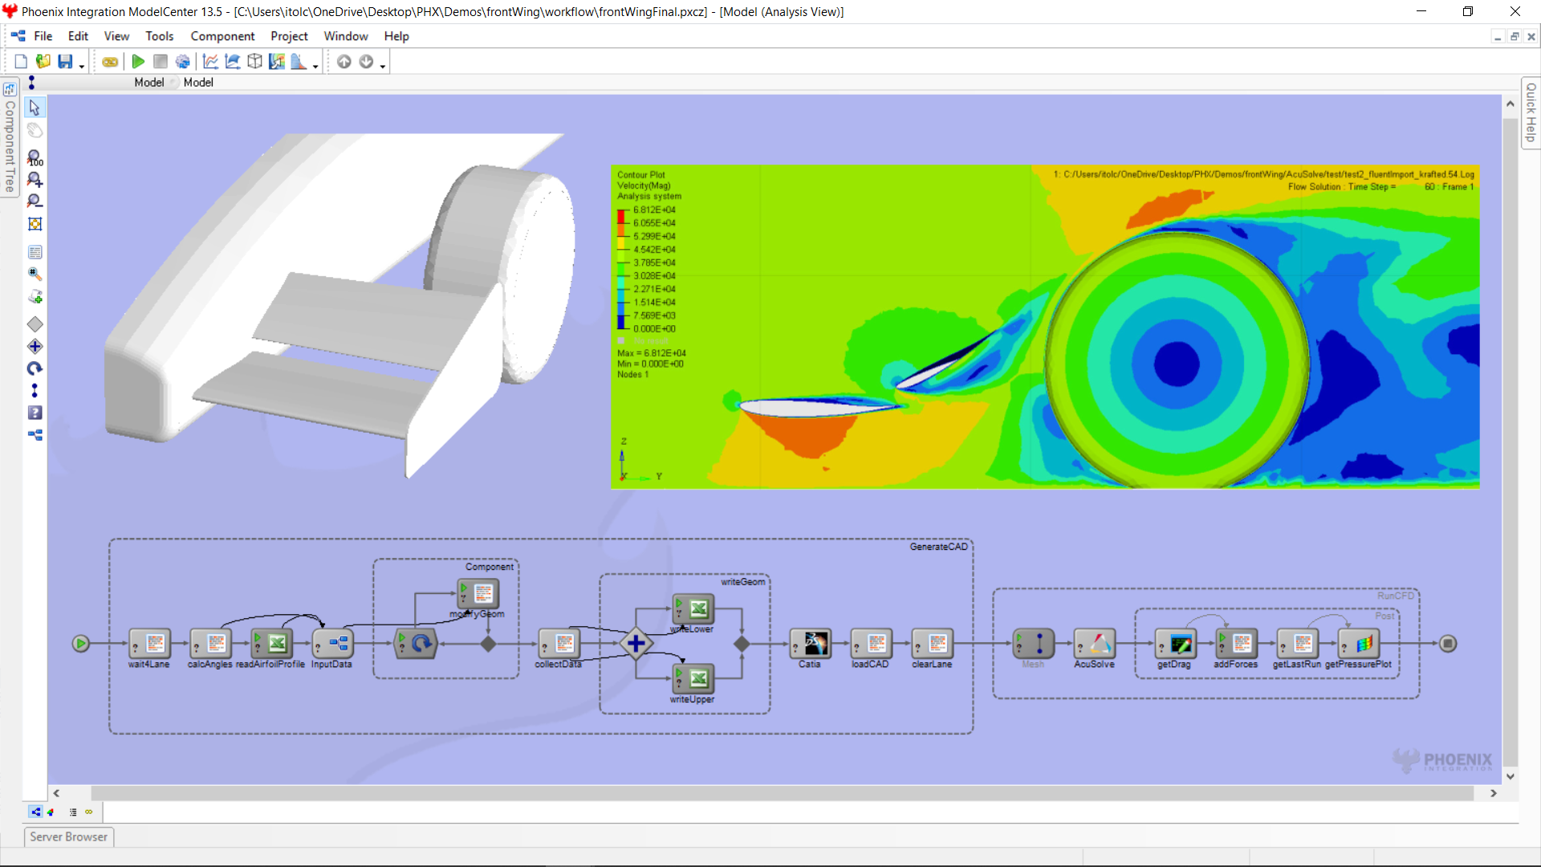
Task: Toggle the list view icon at bottom
Action: pyautogui.click(x=73, y=812)
